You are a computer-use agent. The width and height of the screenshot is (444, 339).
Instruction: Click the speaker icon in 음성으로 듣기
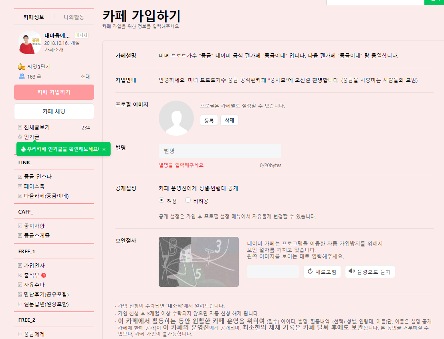tap(351, 271)
